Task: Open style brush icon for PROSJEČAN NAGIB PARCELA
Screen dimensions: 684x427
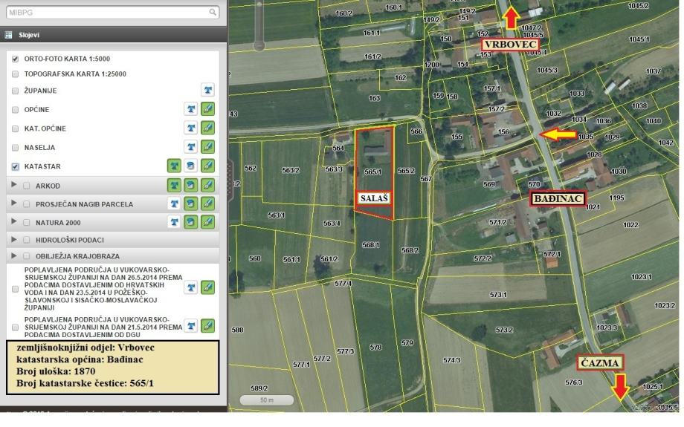Action: pyautogui.click(x=207, y=203)
